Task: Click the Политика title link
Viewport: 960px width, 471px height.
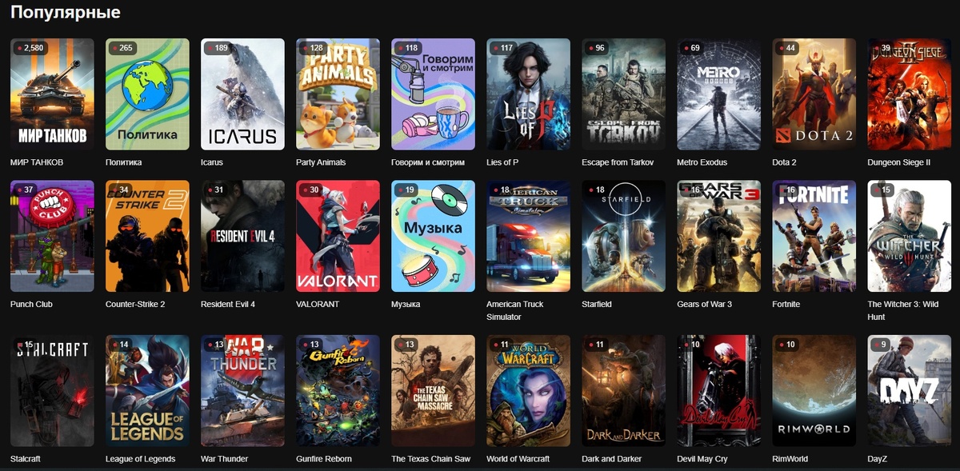Action: pos(123,162)
